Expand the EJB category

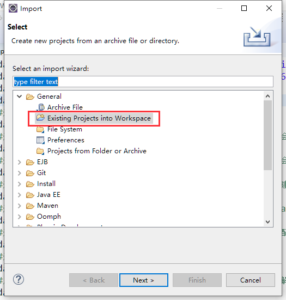point(19,162)
